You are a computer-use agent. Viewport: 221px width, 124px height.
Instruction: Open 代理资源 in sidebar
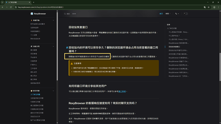tap(34, 61)
